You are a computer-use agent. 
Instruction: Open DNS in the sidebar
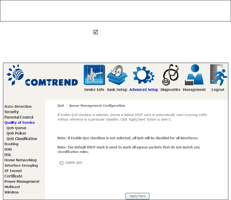point(8,150)
